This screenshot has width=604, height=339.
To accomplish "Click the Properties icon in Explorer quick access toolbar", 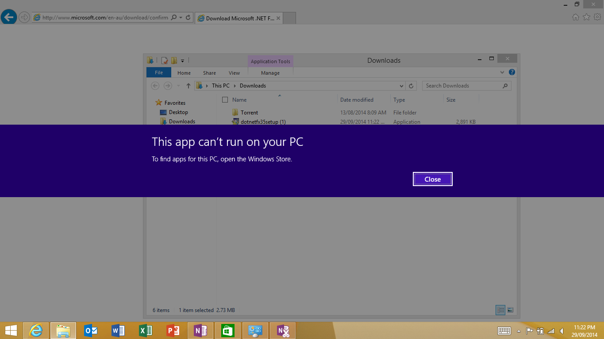I will pyautogui.click(x=164, y=61).
